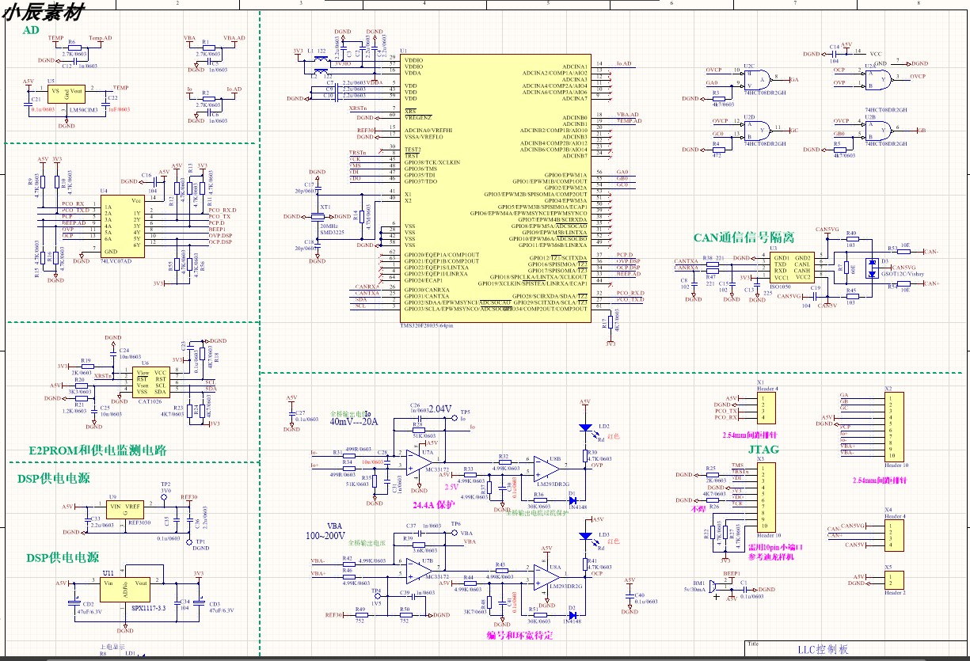The height and width of the screenshot is (661, 970).
Task: Select the U5 LM50CIM3 temperature sensor
Action: [65, 95]
